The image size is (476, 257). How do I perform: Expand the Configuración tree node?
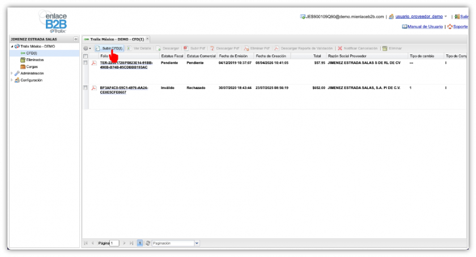coord(11,80)
